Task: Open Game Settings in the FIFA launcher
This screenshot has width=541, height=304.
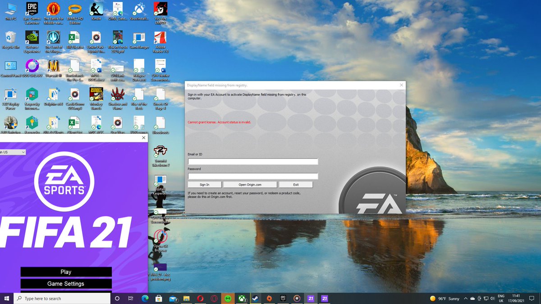Action: (x=66, y=284)
